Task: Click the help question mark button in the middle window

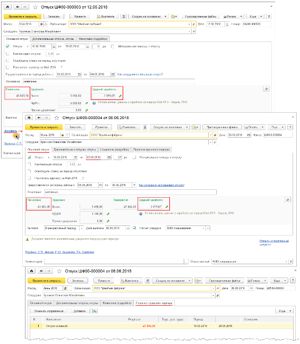Action: (290, 127)
